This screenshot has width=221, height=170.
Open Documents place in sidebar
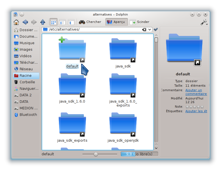tap(26, 37)
